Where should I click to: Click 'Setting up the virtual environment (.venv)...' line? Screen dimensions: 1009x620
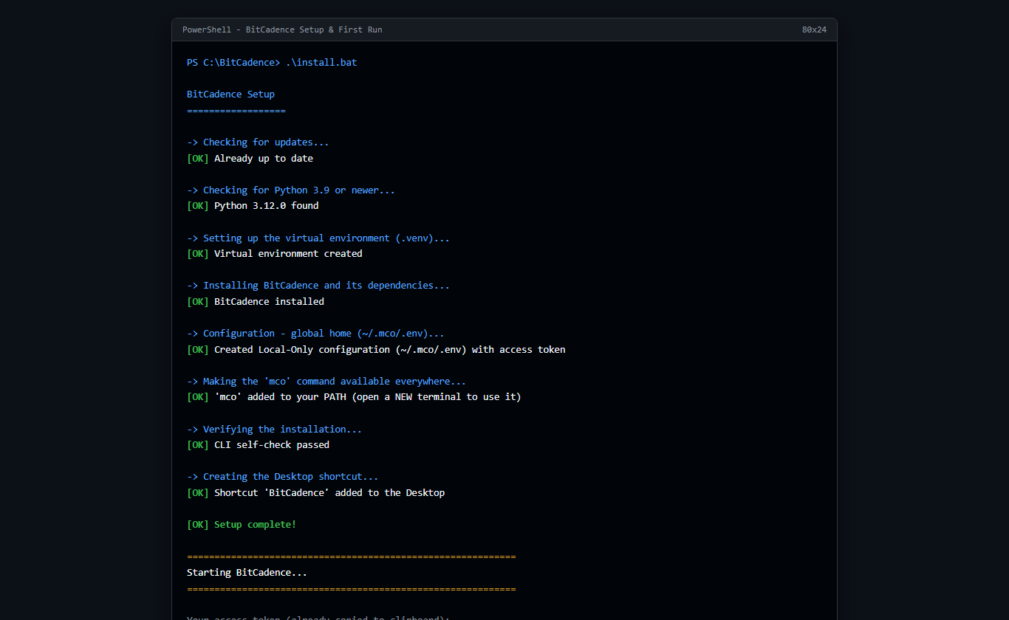tap(318, 238)
